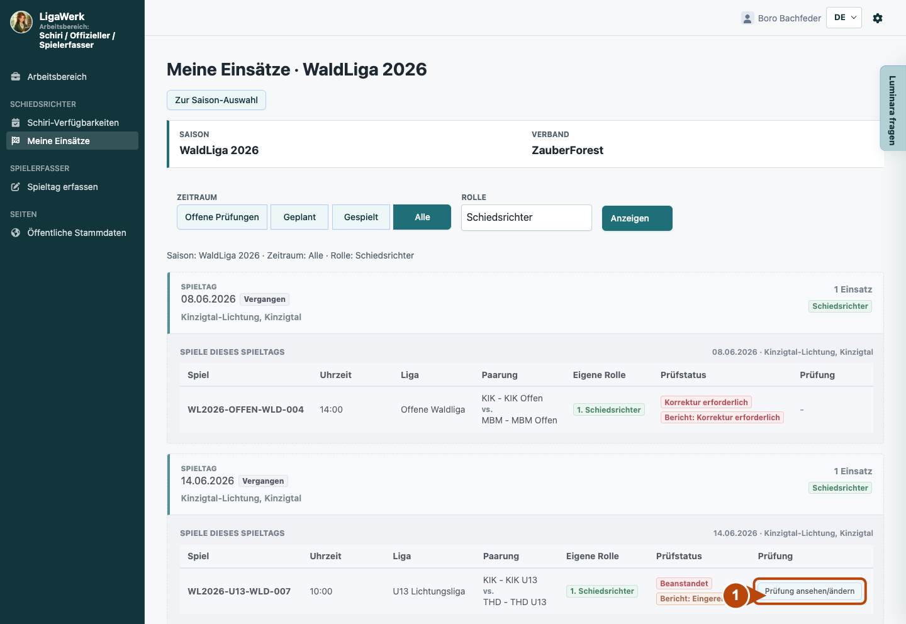906x624 pixels.
Task: Click the Korrektur erforderlich status badge
Action: click(x=706, y=402)
